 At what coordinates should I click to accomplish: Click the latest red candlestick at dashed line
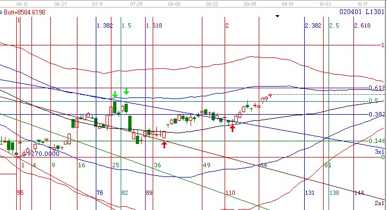pos(270,95)
